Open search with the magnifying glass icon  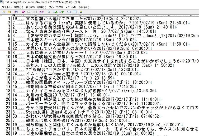(x=49, y=12)
